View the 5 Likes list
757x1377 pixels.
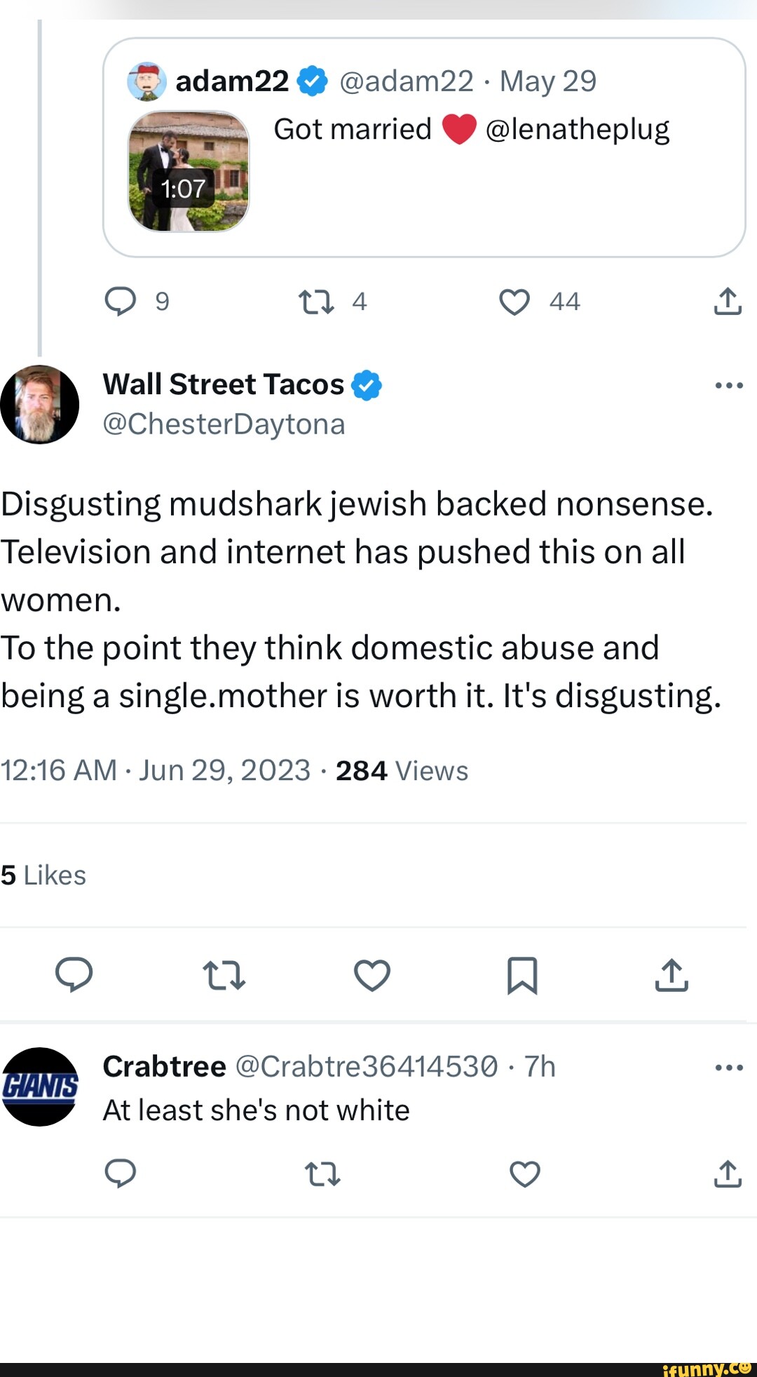[x=43, y=875]
